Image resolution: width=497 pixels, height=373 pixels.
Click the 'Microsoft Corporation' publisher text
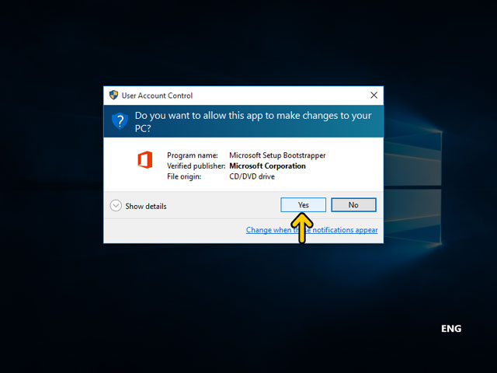tap(267, 166)
